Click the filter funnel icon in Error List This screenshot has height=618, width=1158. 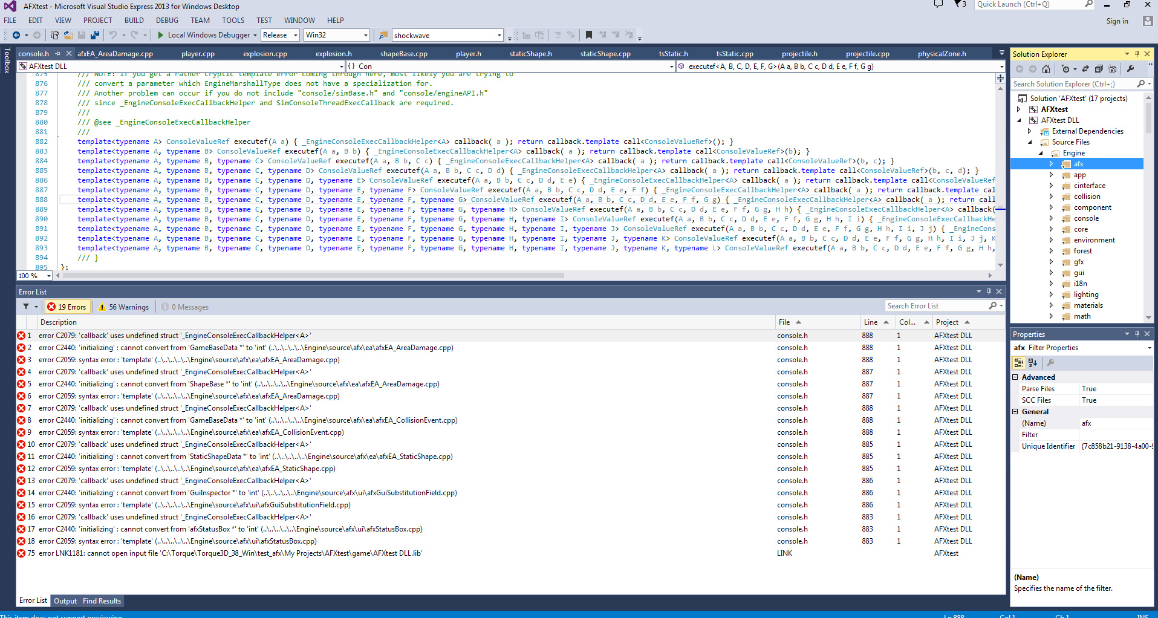pyautogui.click(x=26, y=307)
